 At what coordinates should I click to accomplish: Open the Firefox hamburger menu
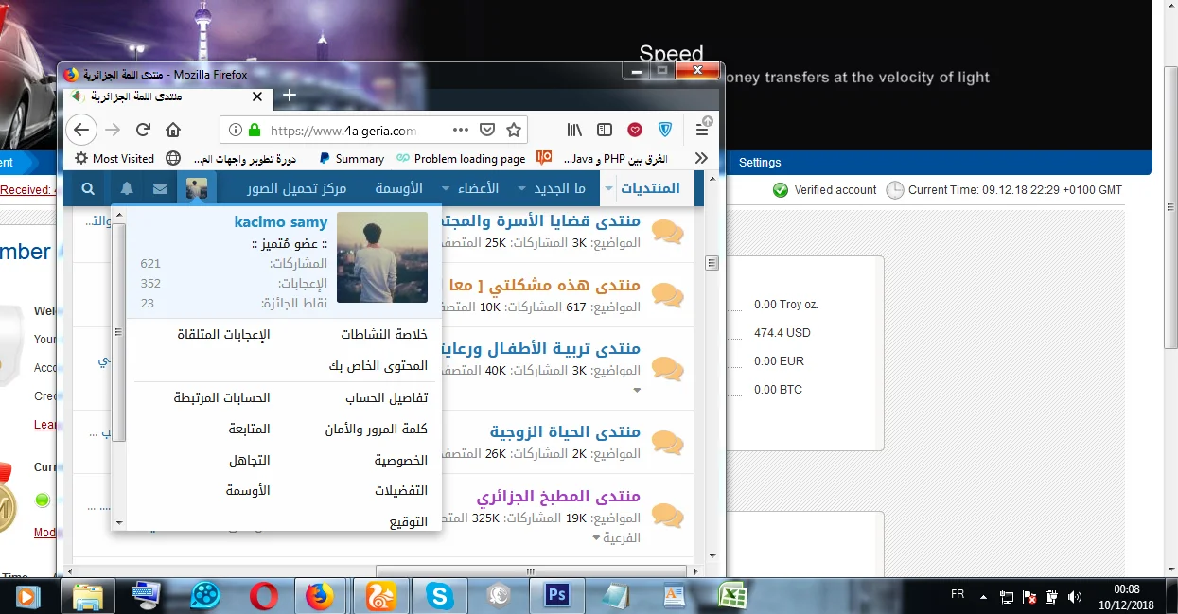(702, 130)
